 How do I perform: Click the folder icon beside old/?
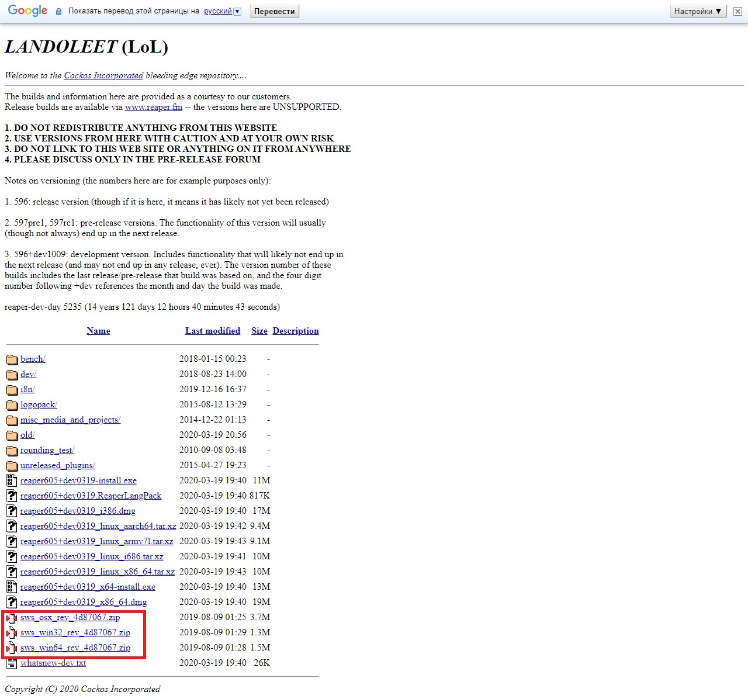tap(12, 435)
